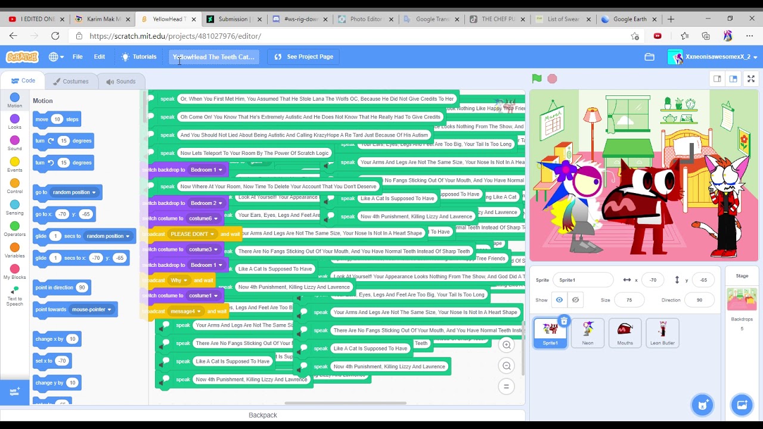Zoom in on the code workspace
The image size is (763, 429).
tap(506, 345)
